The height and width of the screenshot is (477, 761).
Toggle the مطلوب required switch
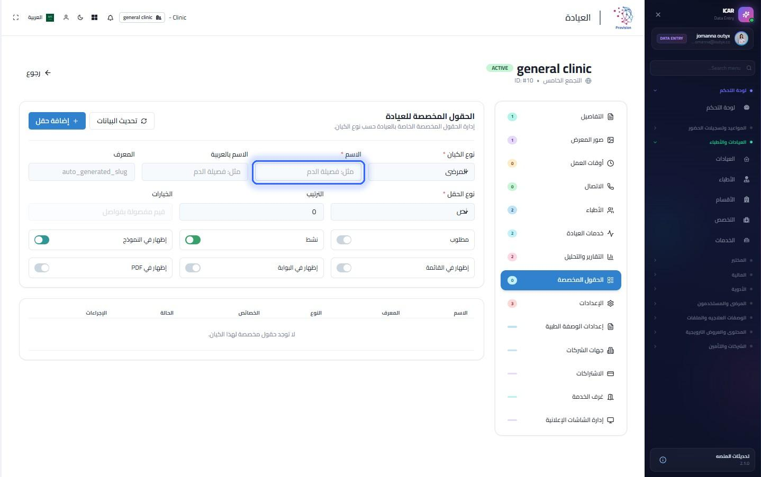point(344,240)
